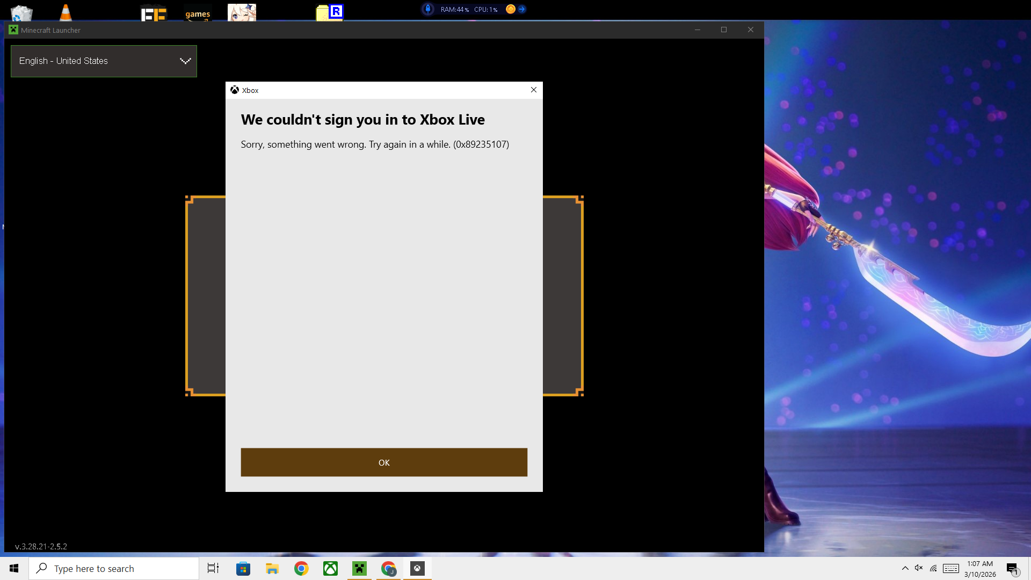1031x580 pixels.
Task: Unmute the system volume in the tray
Action: click(919, 568)
